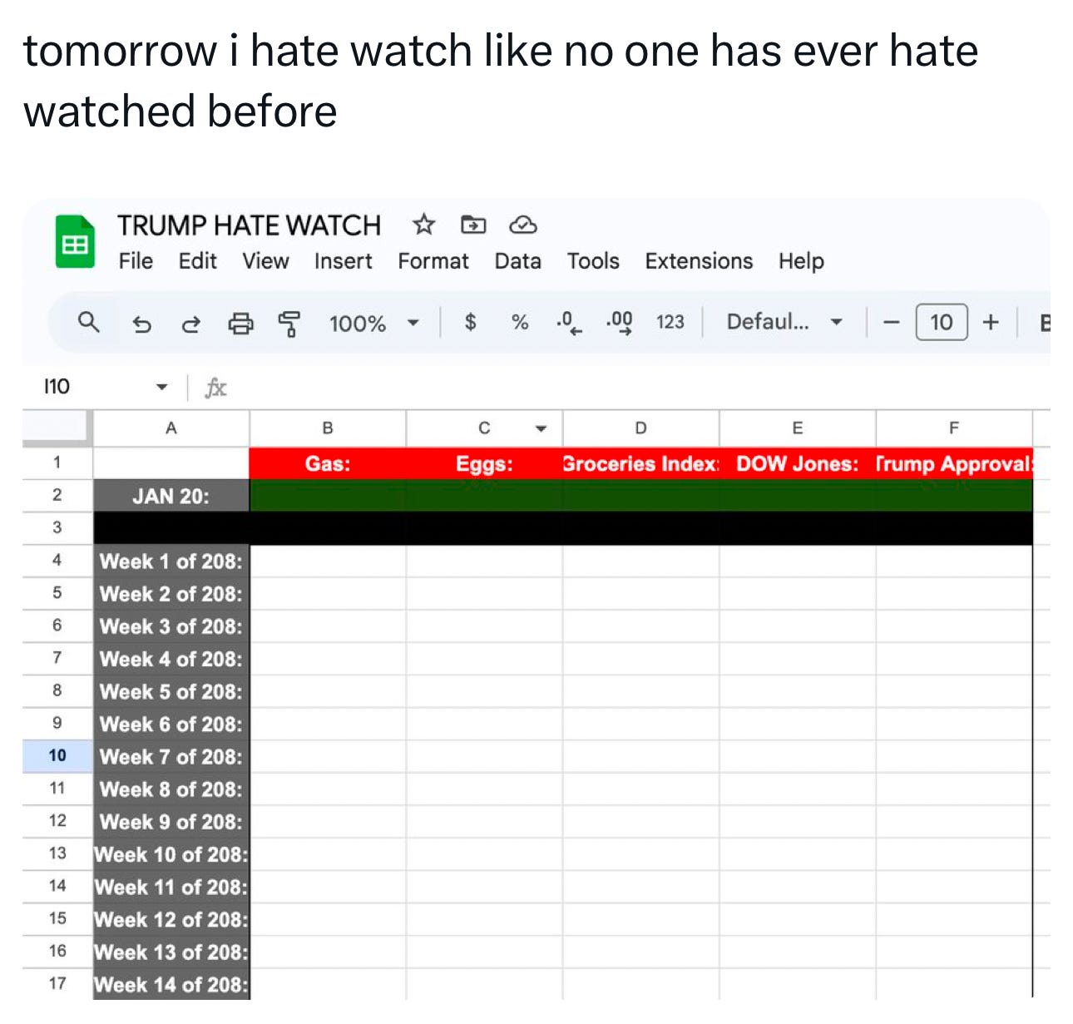Select column D header
Viewport: 1073px width, 1024px height.
click(x=640, y=428)
